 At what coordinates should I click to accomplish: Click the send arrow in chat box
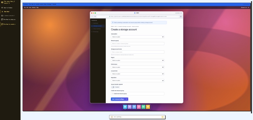tap(163, 117)
